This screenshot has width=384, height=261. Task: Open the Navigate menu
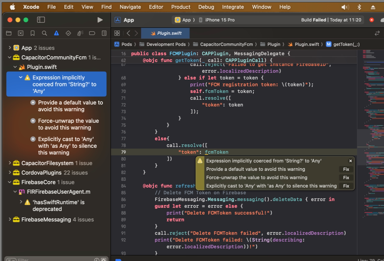click(130, 7)
